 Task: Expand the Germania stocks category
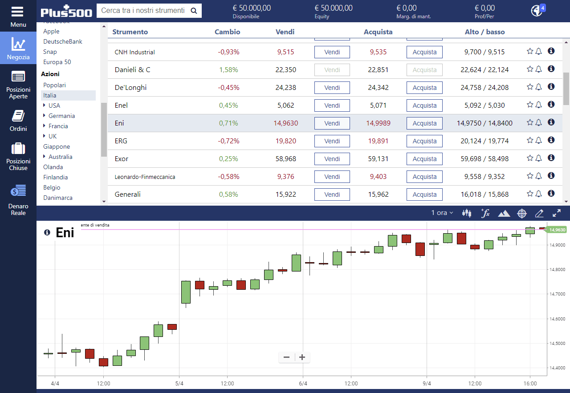click(x=45, y=116)
